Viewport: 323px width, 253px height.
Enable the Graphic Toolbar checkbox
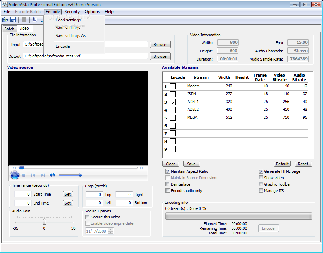[x=261, y=184]
